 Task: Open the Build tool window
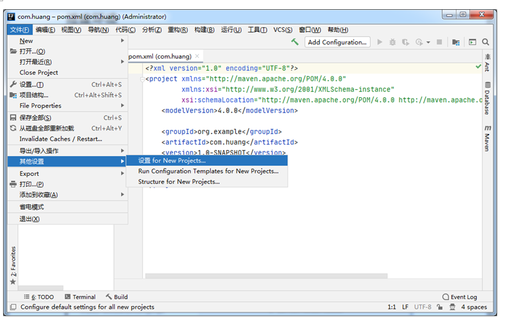coord(117,296)
